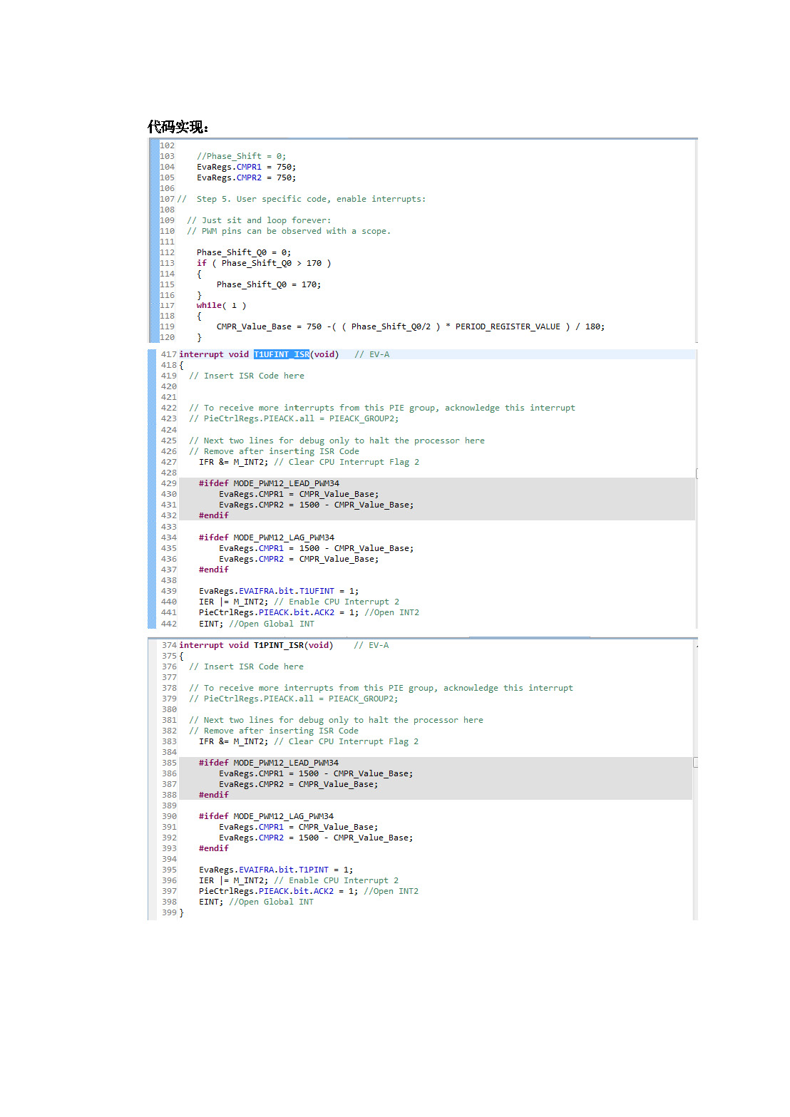The height and width of the screenshot is (1117, 790).
Task: Click line 441 PieCtrlRegs.PIEACK.bit.ACK2 = 1
Action: (309, 612)
